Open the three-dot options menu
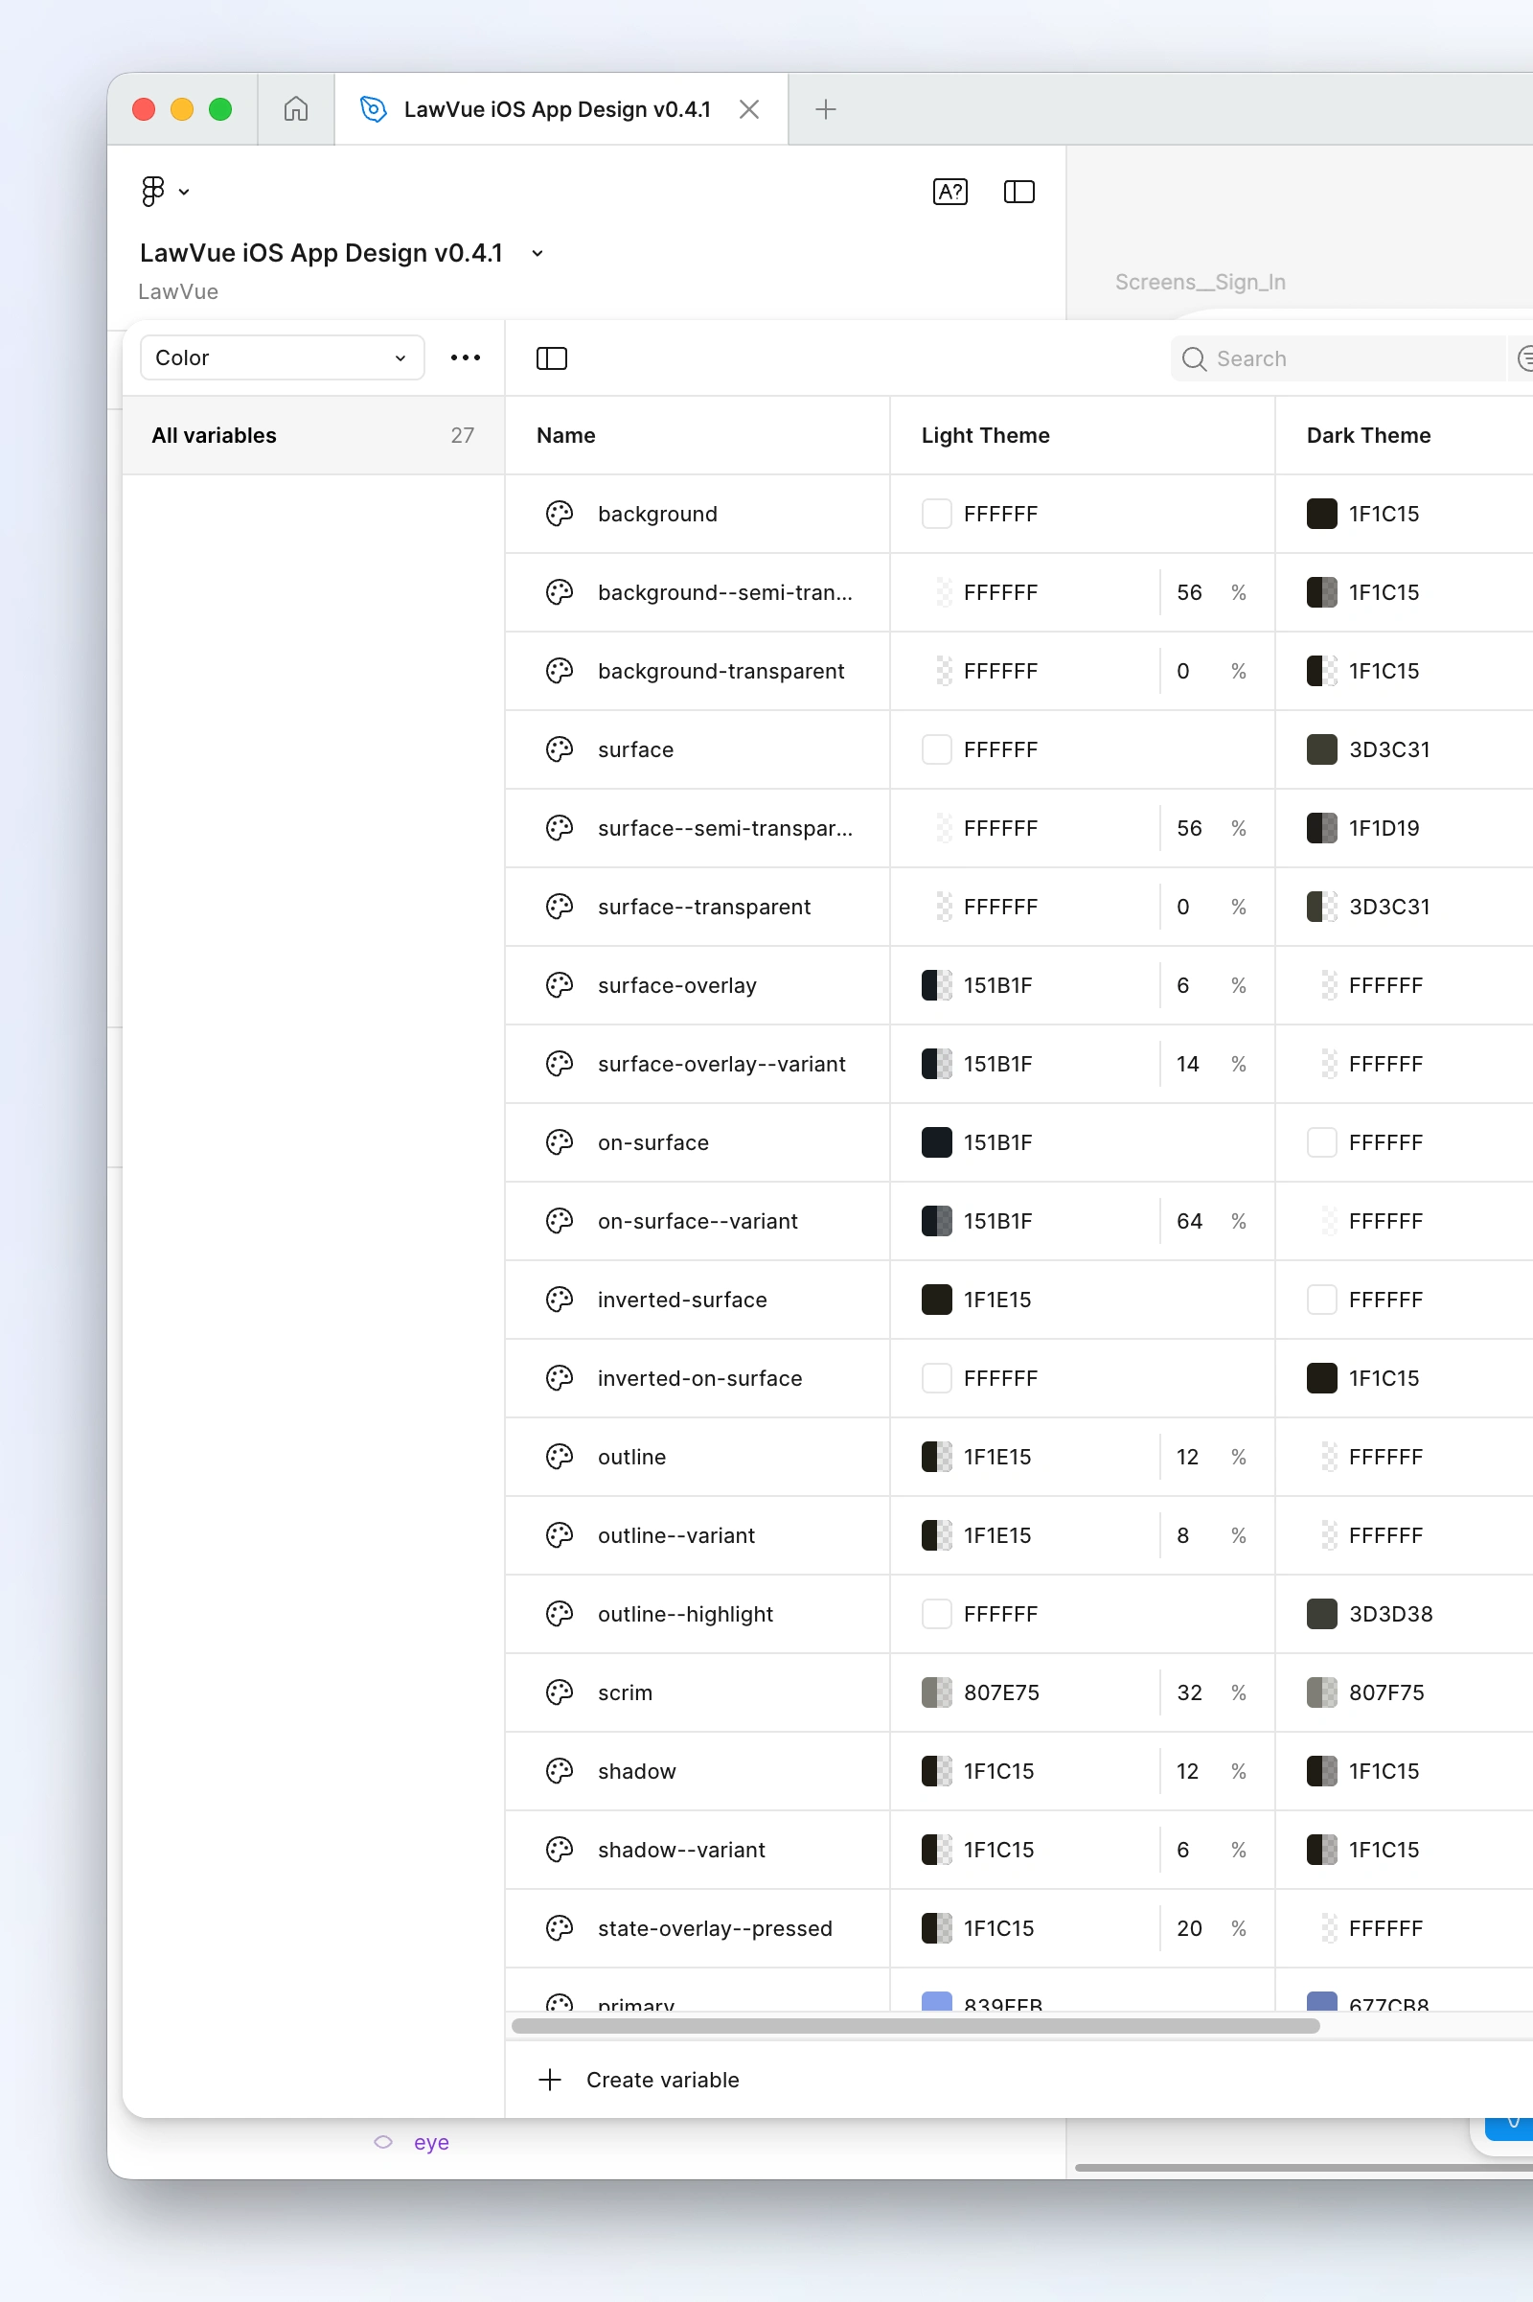 [465, 357]
